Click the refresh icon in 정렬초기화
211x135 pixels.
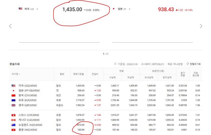tap(188, 64)
